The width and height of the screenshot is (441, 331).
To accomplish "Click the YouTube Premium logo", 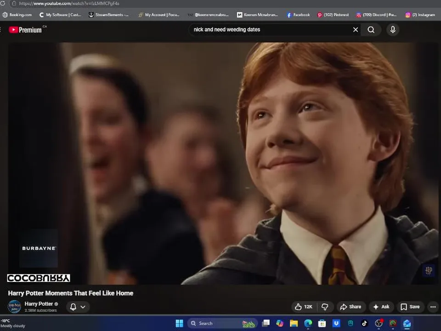I will pyautogui.click(x=25, y=29).
